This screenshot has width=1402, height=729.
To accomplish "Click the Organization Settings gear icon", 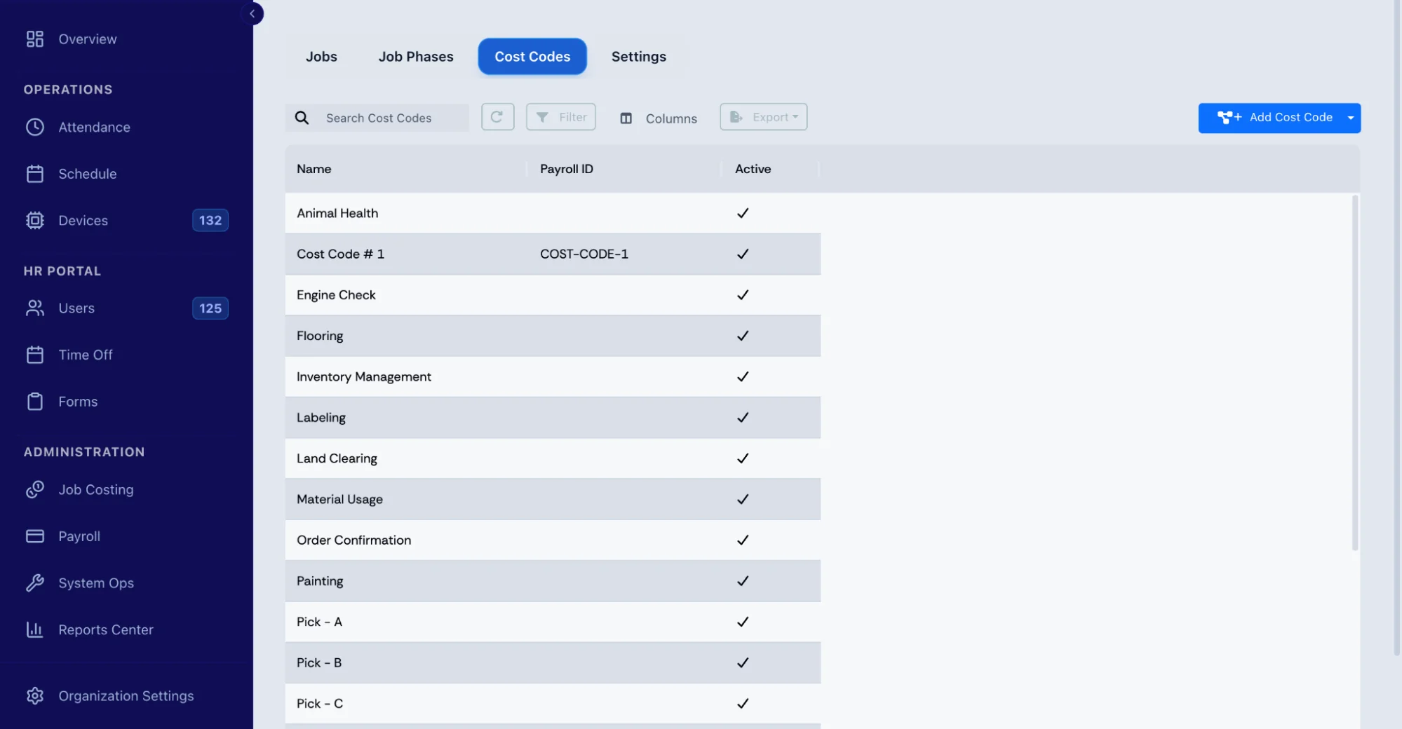I will [x=35, y=695].
